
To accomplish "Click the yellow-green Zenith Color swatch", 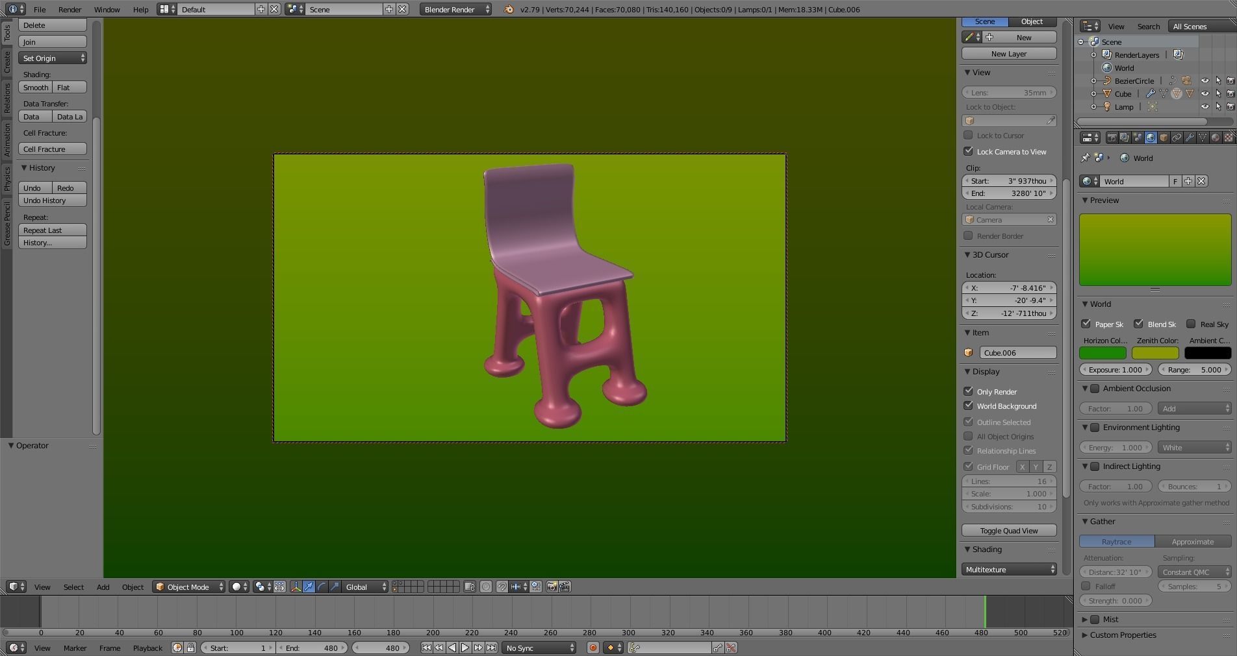I will tap(1155, 353).
